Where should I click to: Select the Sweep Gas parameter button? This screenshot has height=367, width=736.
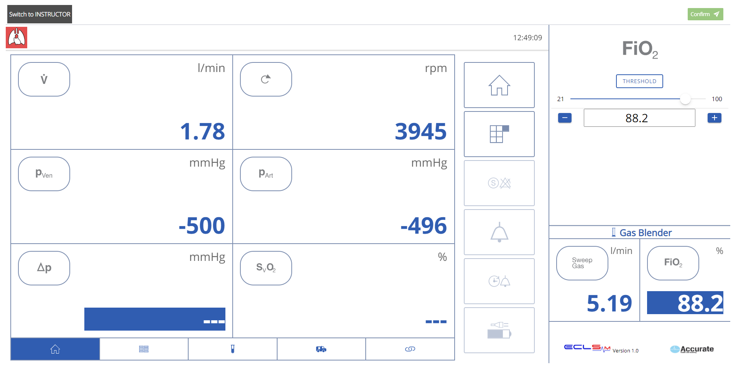(582, 263)
